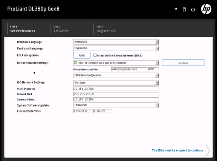Open the Keyboard Language dropdown
The image size is (217, 161).
pos(116,48)
